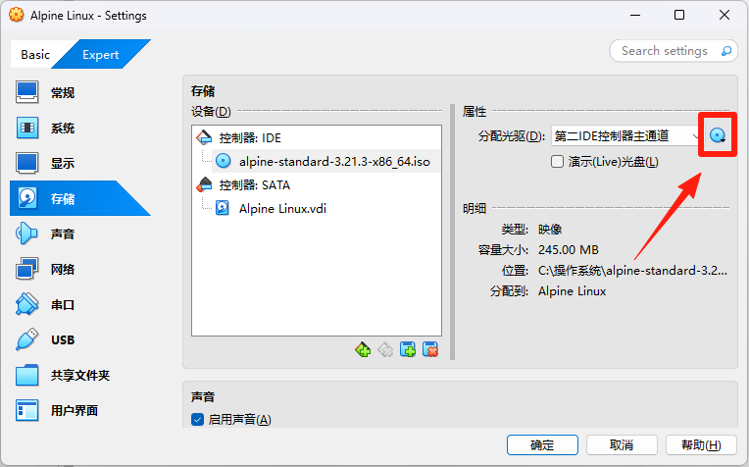Click the 确定 button
749x467 pixels.
pyautogui.click(x=542, y=445)
